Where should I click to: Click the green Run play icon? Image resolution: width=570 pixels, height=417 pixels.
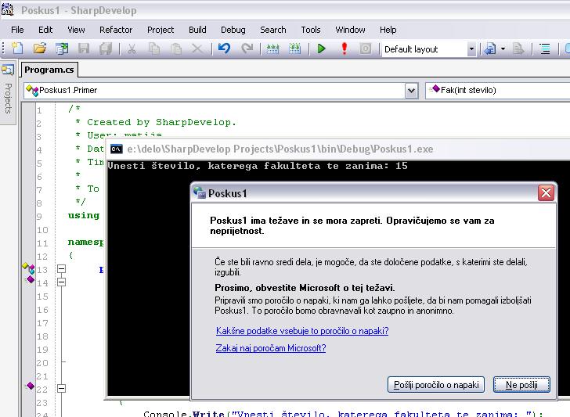pos(321,49)
